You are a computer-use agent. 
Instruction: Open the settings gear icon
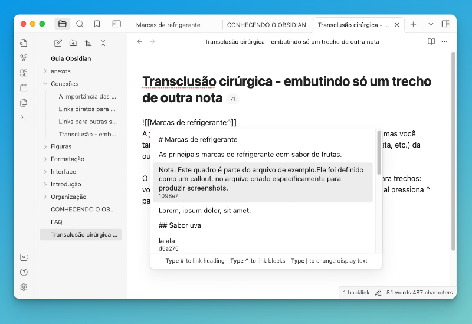(x=24, y=287)
